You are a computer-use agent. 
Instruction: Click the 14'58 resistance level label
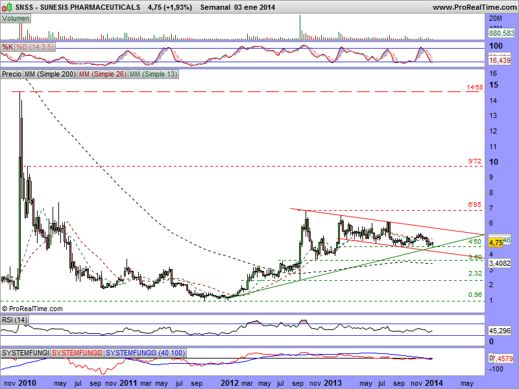[x=475, y=88]
